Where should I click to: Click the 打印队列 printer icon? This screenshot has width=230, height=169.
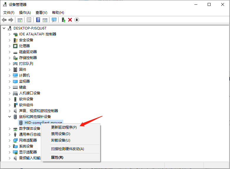tap(15, 64)
